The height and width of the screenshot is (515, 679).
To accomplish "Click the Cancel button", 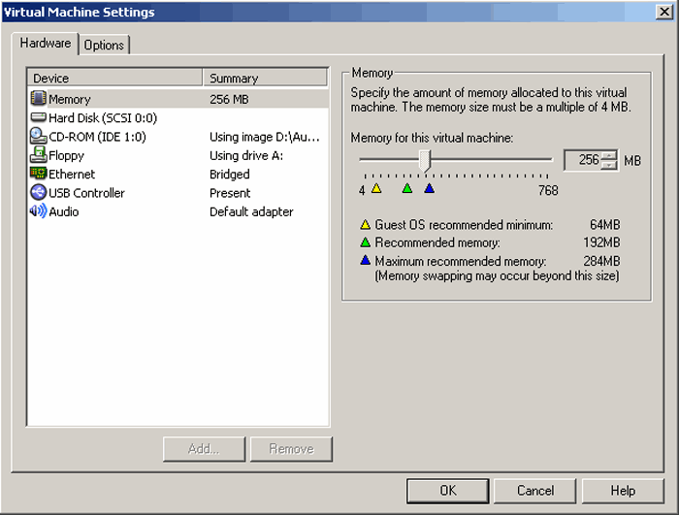I will click(x=534, y=491).
